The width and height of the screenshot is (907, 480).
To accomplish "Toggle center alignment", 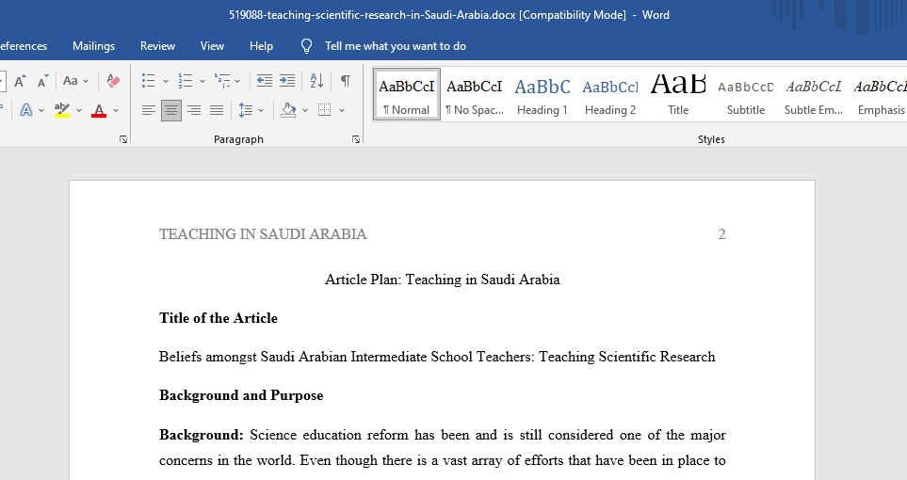I will (x=171, y=110).
